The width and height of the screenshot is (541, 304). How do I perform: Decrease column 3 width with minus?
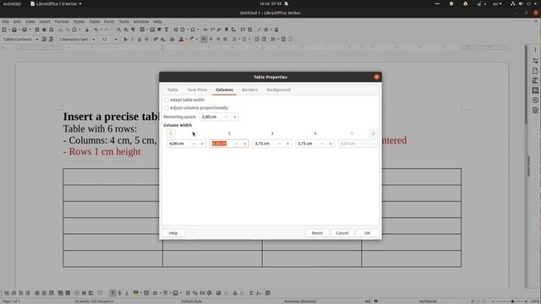click(279, 144)
